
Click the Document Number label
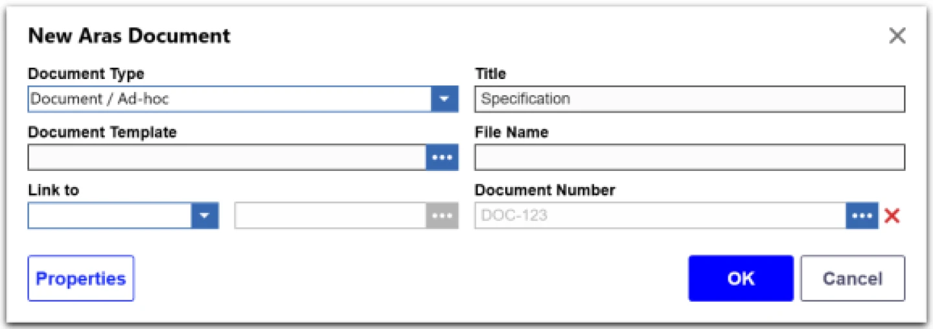[545, 190]
